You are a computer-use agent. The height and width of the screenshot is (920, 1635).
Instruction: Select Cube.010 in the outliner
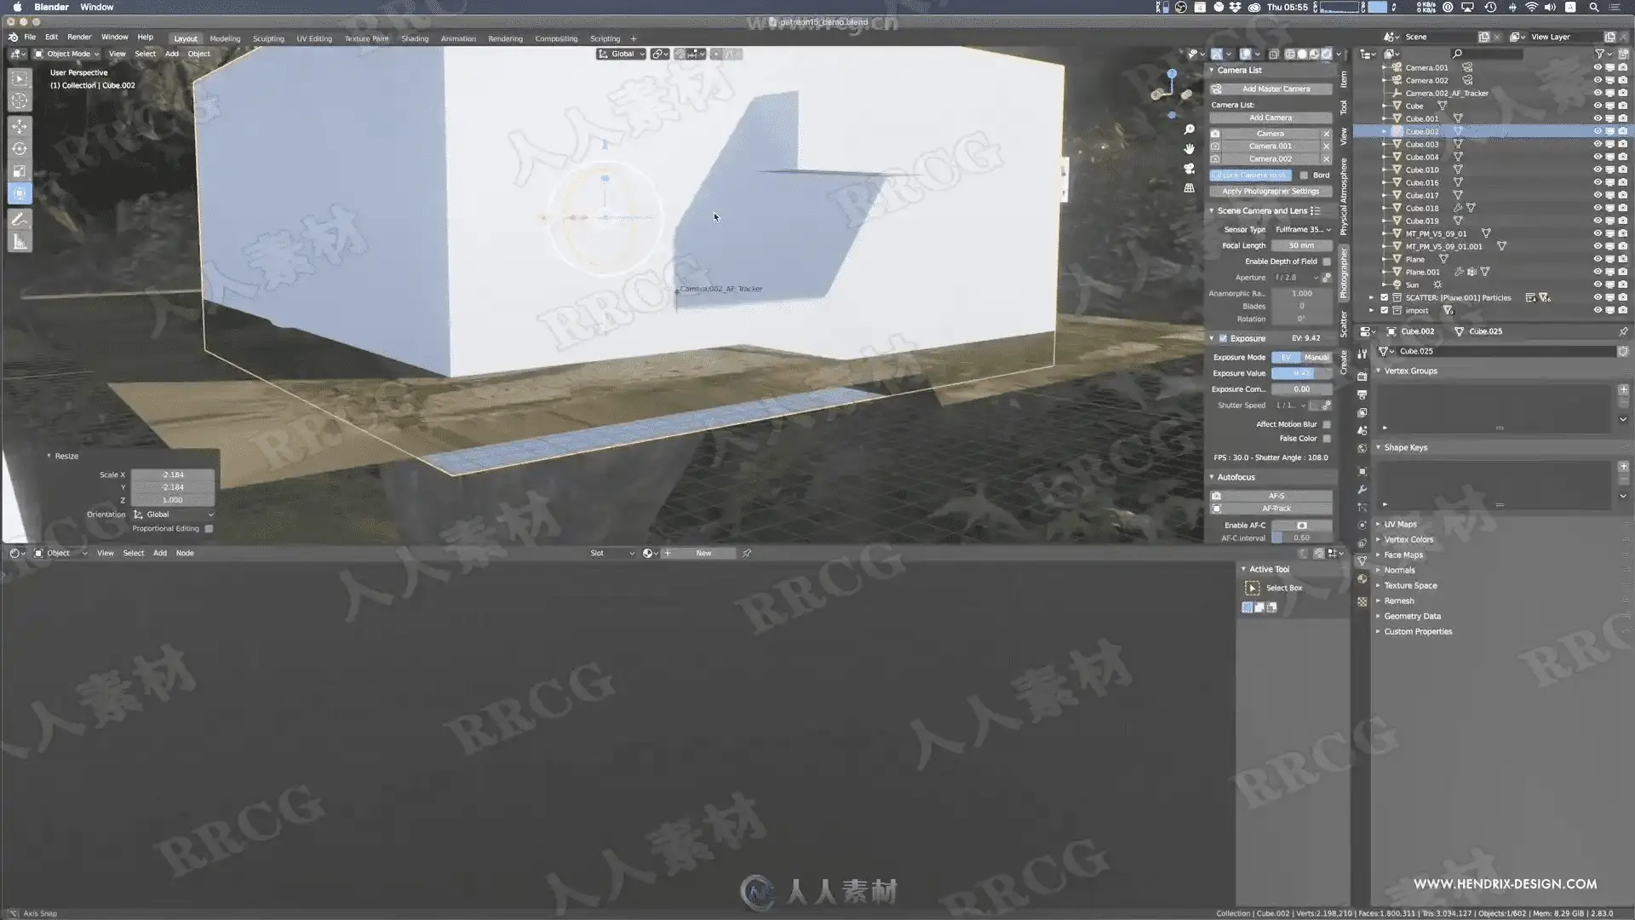point(1421,170)
